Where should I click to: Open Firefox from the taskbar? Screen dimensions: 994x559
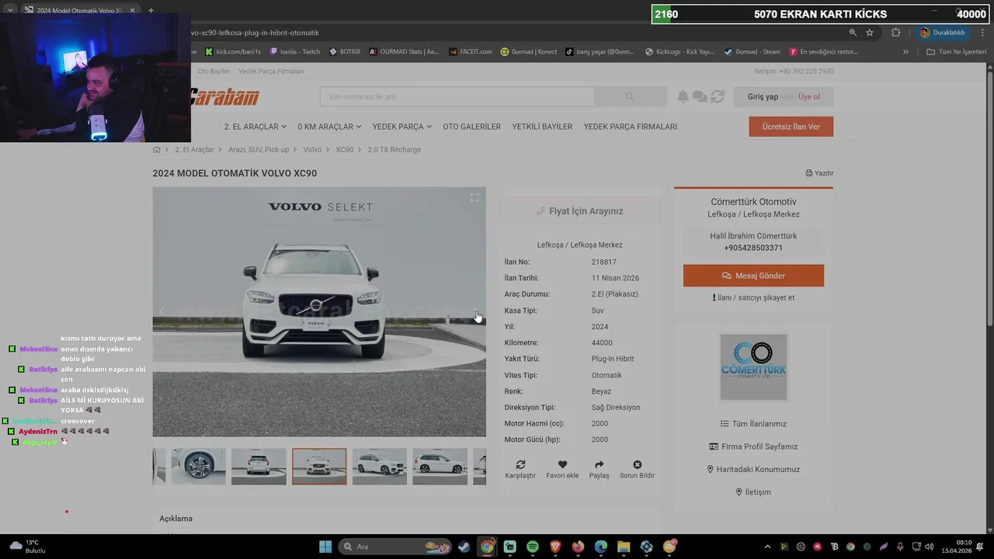pos(578,547)
